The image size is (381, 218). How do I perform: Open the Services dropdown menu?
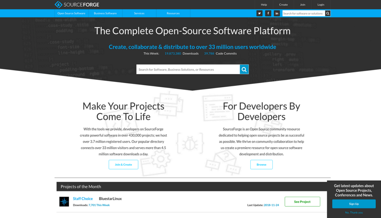[139, 13]
